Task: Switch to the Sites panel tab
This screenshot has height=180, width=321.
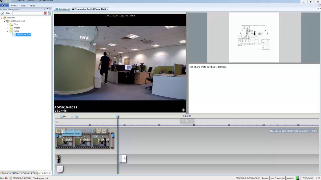Action: point(16,173)
